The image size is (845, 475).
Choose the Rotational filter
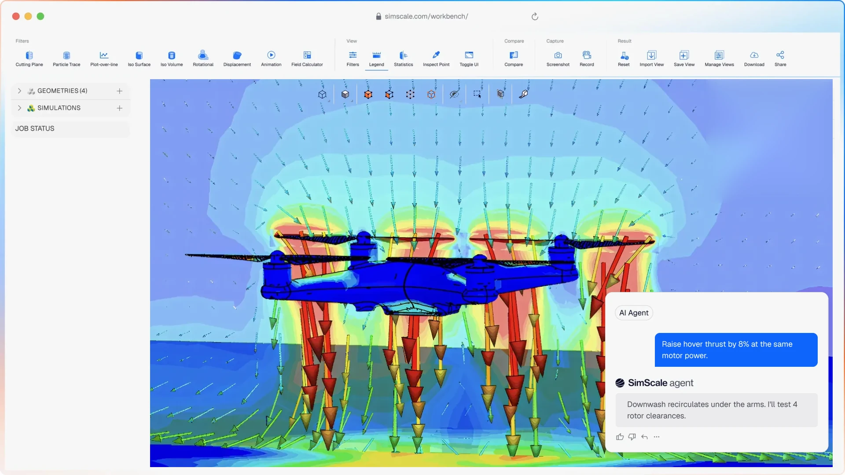click(203, 58)
